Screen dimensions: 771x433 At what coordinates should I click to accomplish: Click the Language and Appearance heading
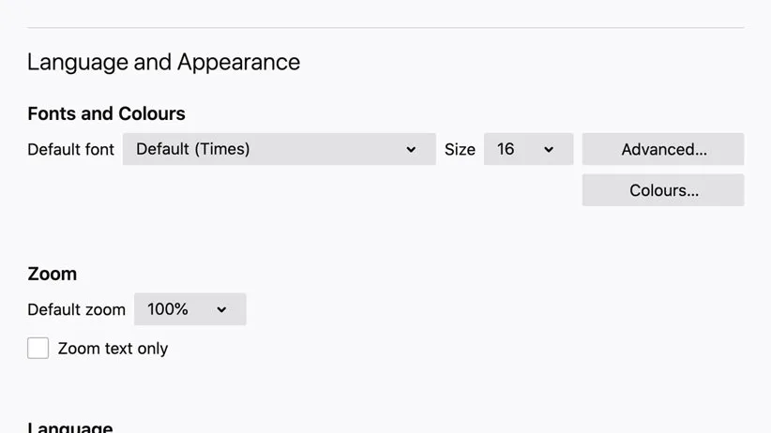[x=163, y=63]
